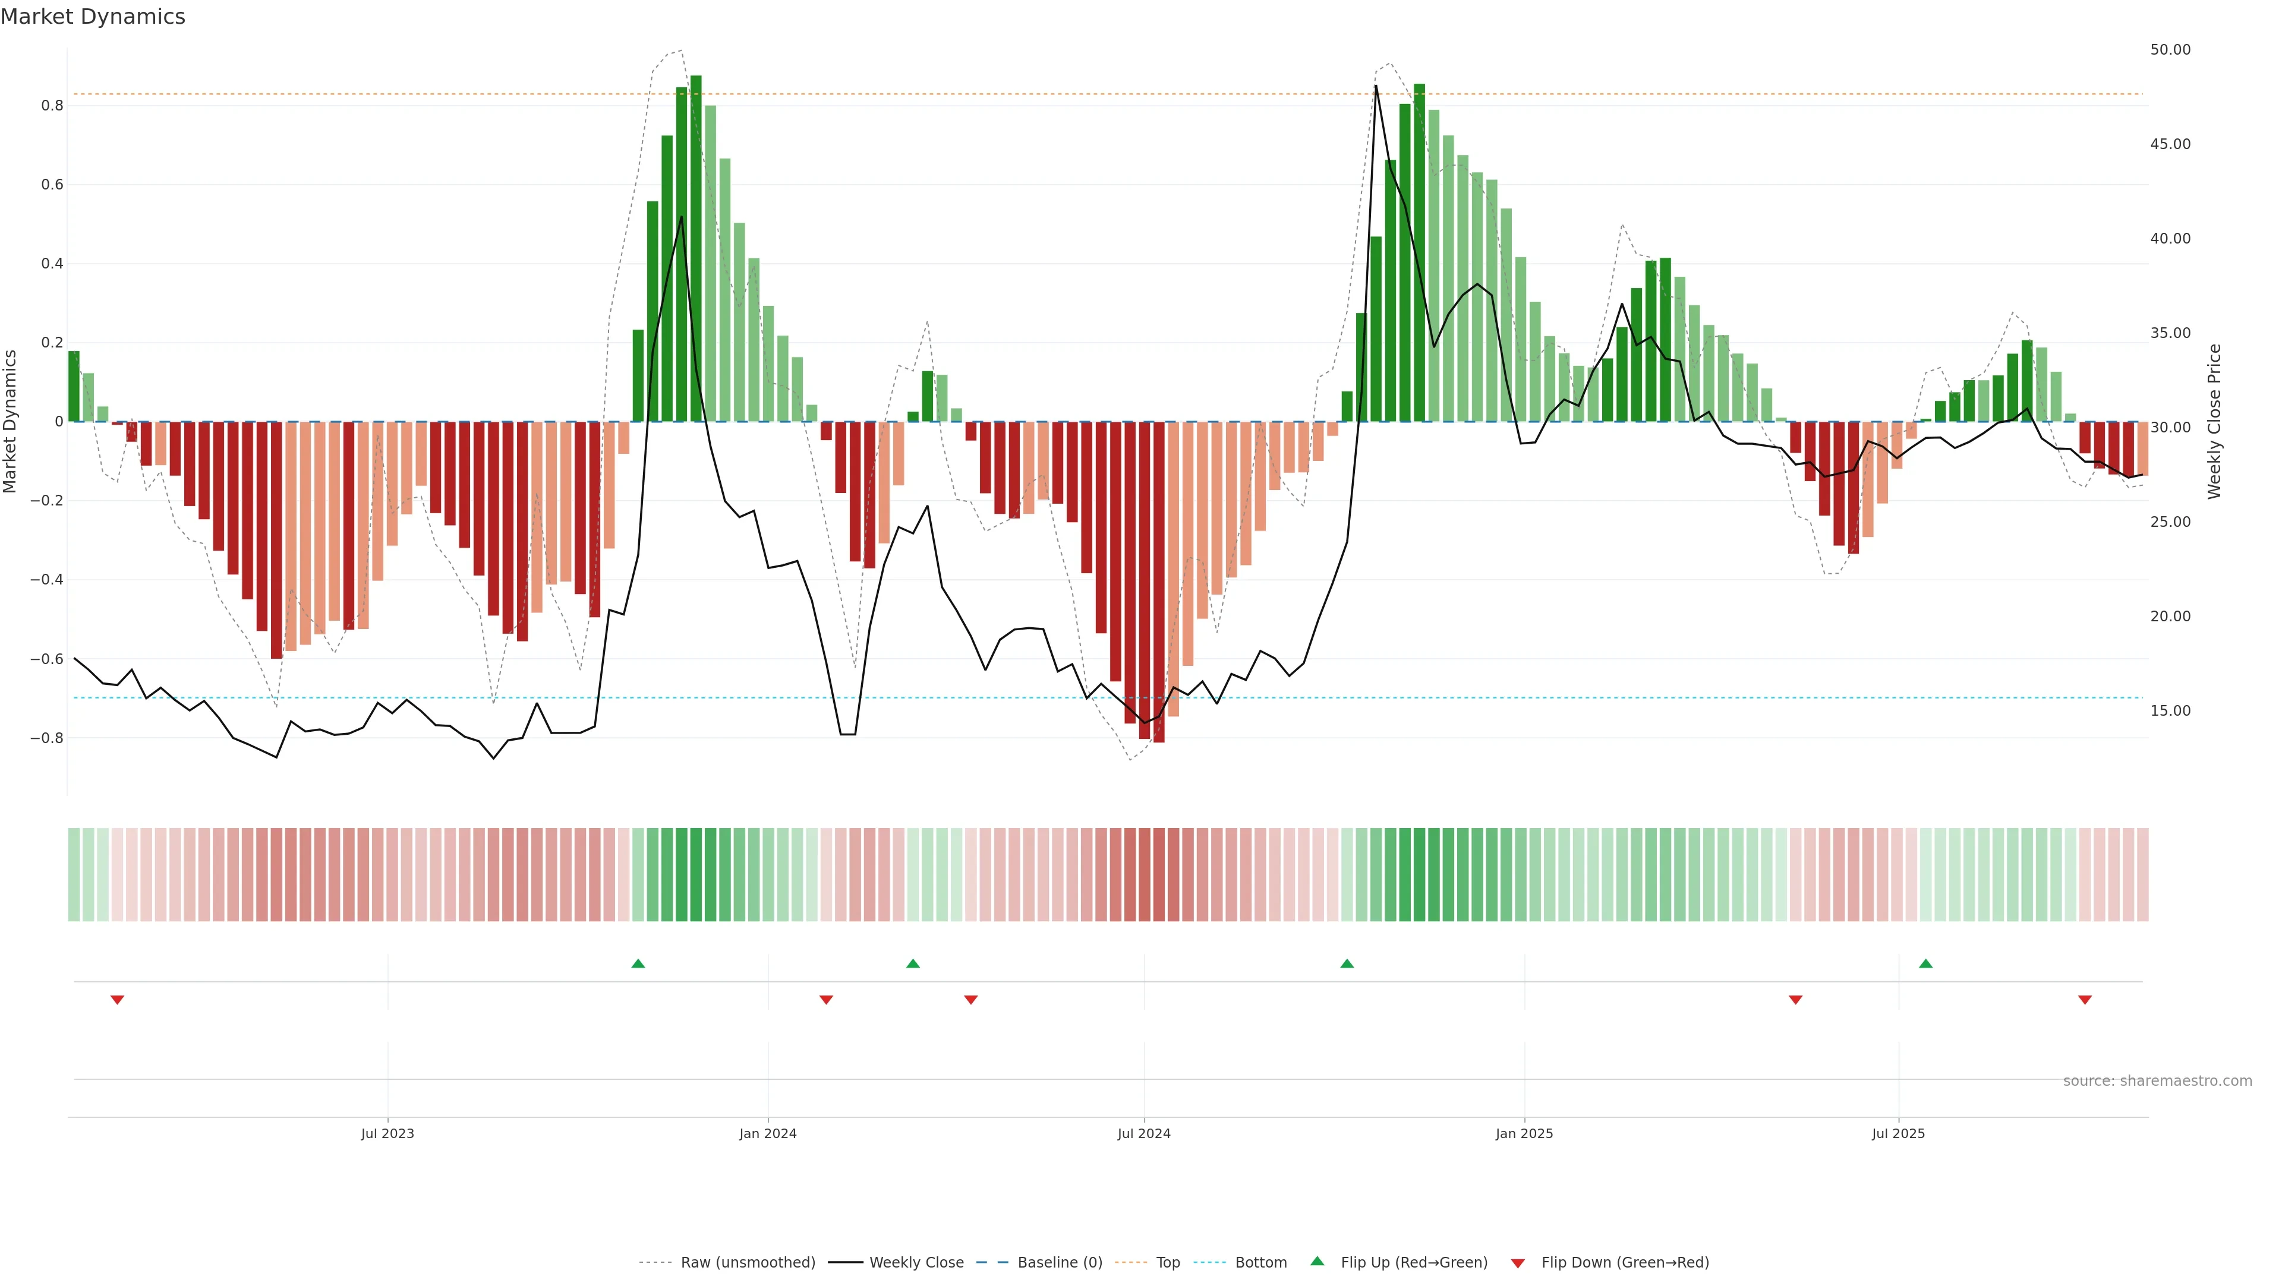The width and height of the screenshot is (2282, 1283).
Task: Click the rightmost red flip-down triangle marker
Action: click(2085, 1000)
